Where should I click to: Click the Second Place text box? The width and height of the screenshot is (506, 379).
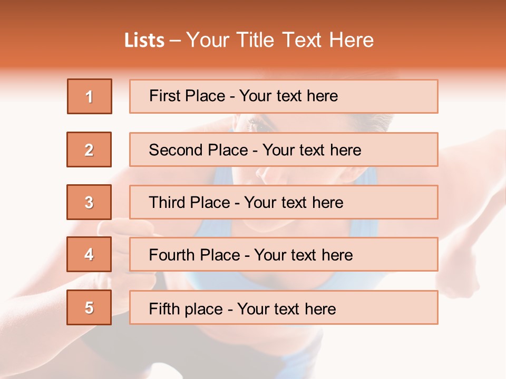point(284,149)
